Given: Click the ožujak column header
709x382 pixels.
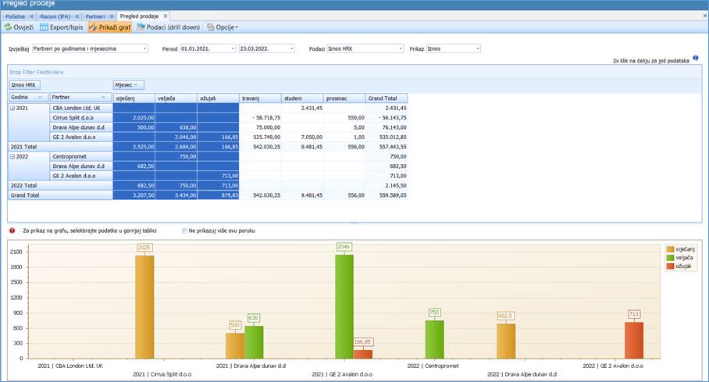Looking at the screenshot, I should tap(218, 98).
